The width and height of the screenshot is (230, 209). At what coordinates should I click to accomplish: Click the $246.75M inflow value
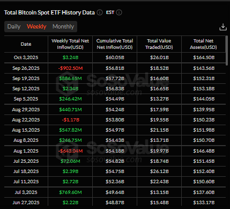(70, 140)
